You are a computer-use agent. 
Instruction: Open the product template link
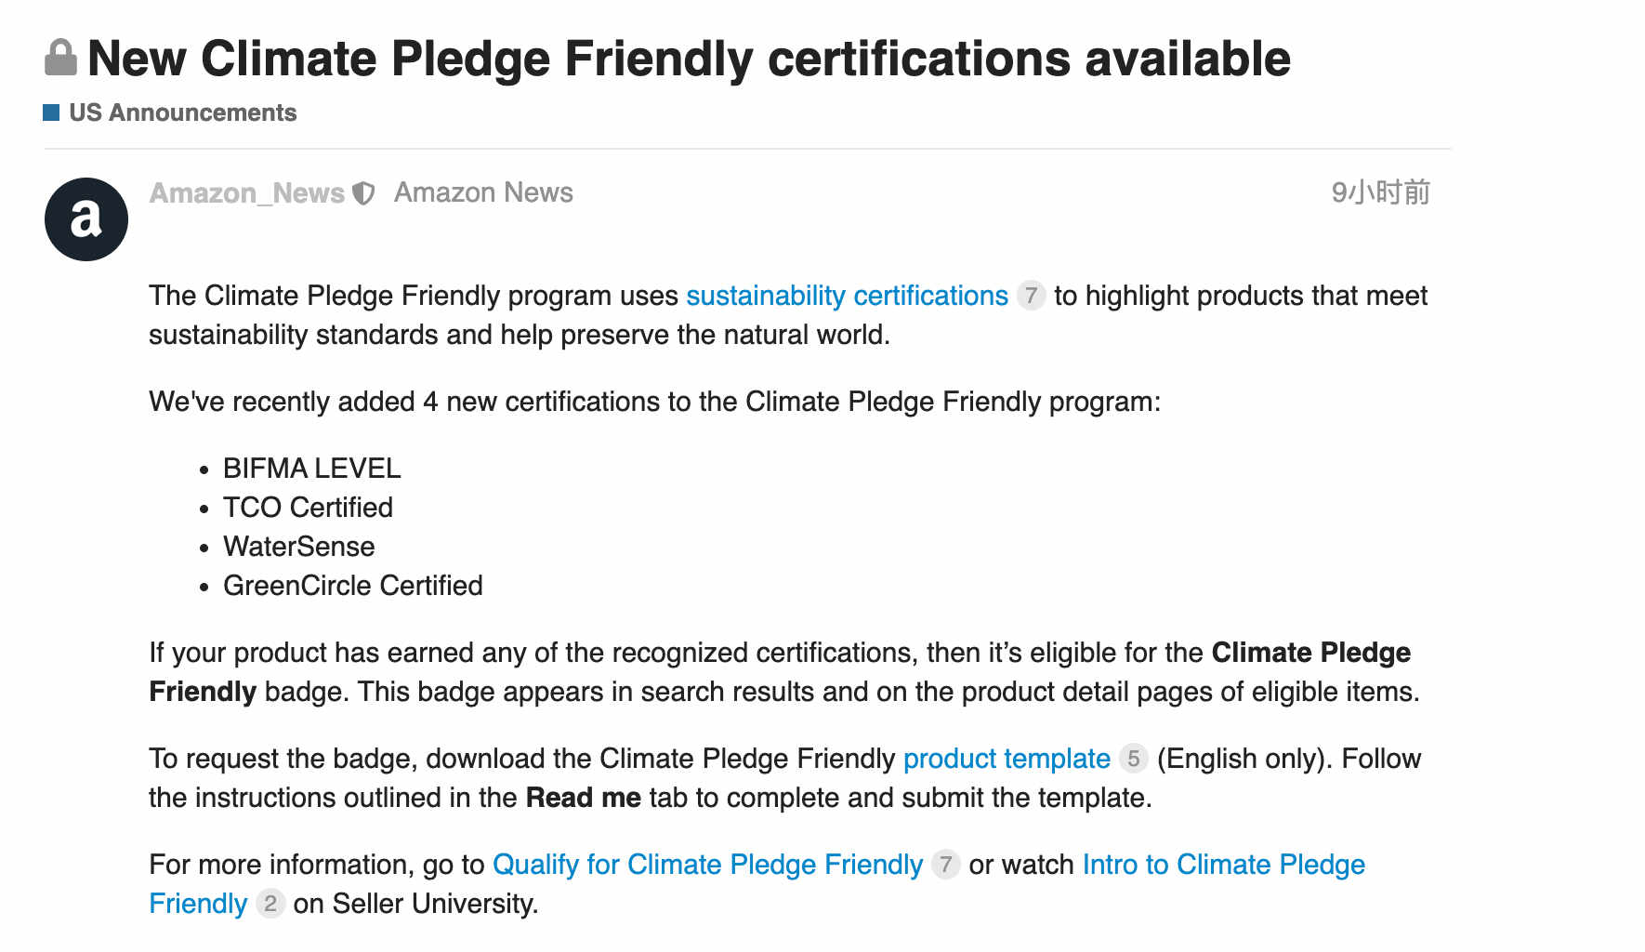point(1007,759)
